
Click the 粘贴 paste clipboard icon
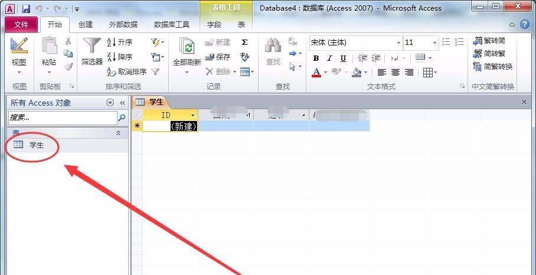[49, 45]
